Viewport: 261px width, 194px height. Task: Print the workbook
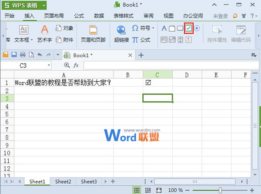coord(23,55)
